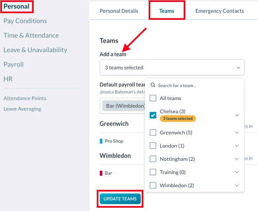Click the 'Search for a team' field

(x=198, y=85)
